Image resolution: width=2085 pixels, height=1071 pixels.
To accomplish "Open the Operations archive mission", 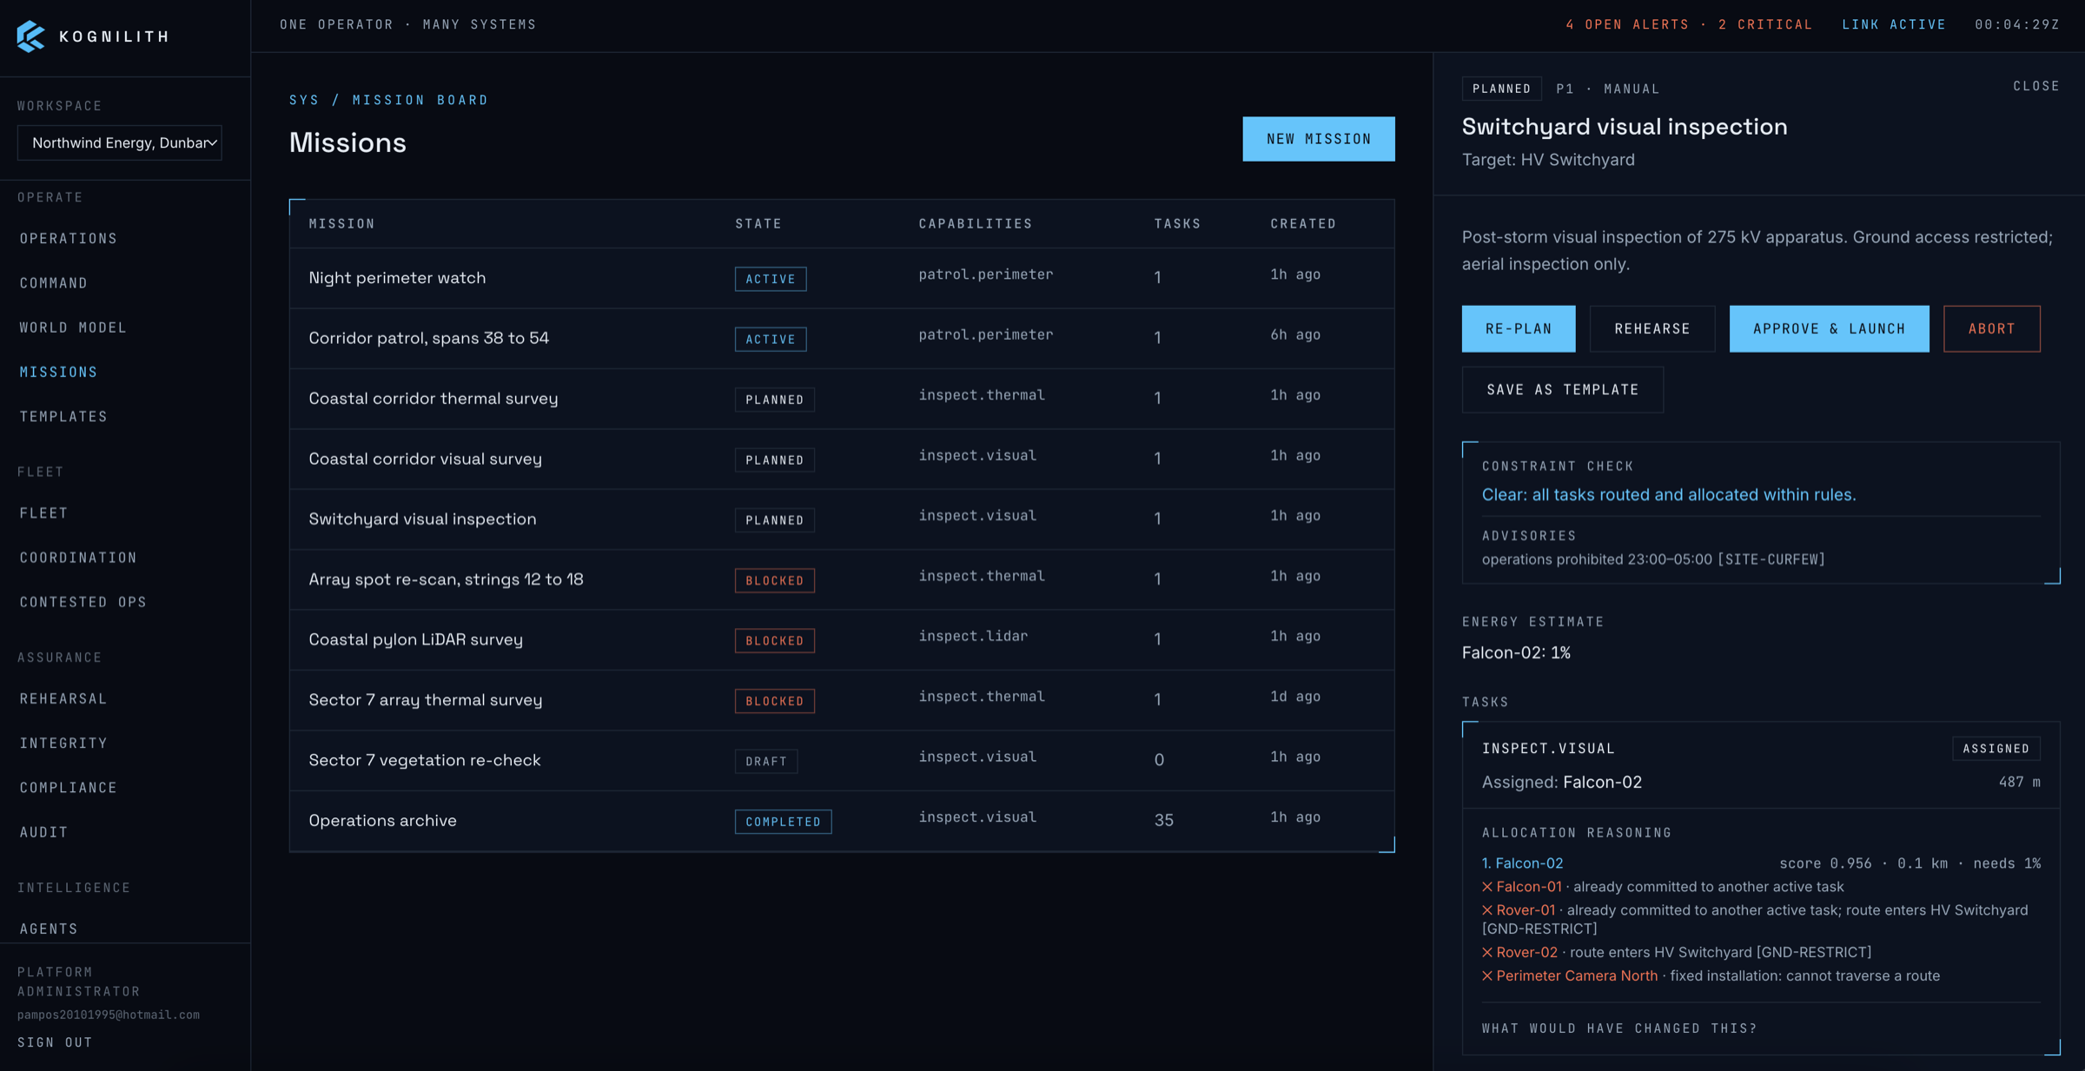I will point(842,821).
